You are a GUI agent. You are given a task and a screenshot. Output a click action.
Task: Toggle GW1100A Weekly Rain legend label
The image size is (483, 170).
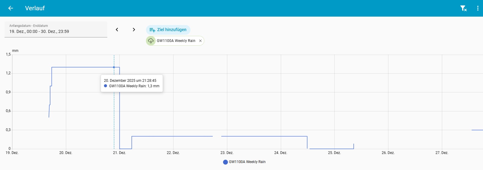(x=247, y=162)
